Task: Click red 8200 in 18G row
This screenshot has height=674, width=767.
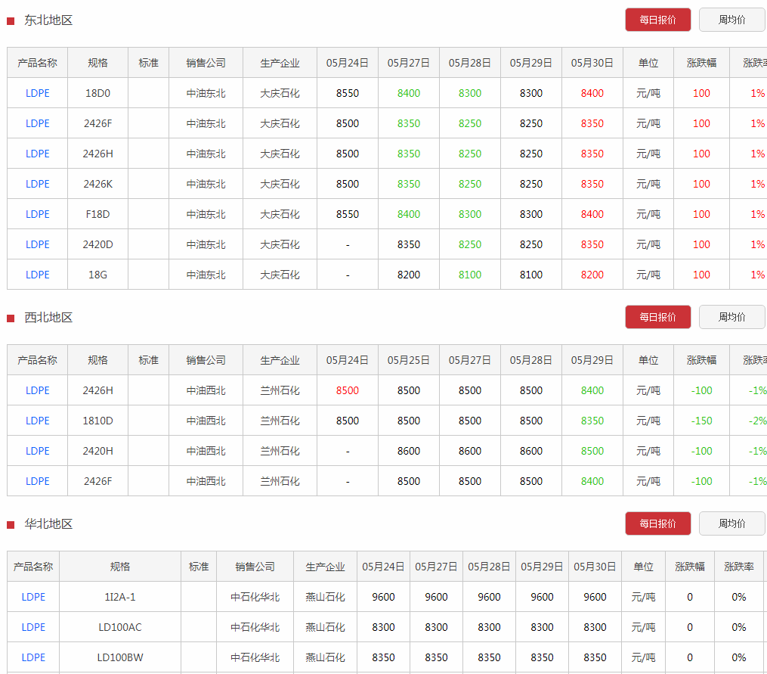Action: point(592,275)
